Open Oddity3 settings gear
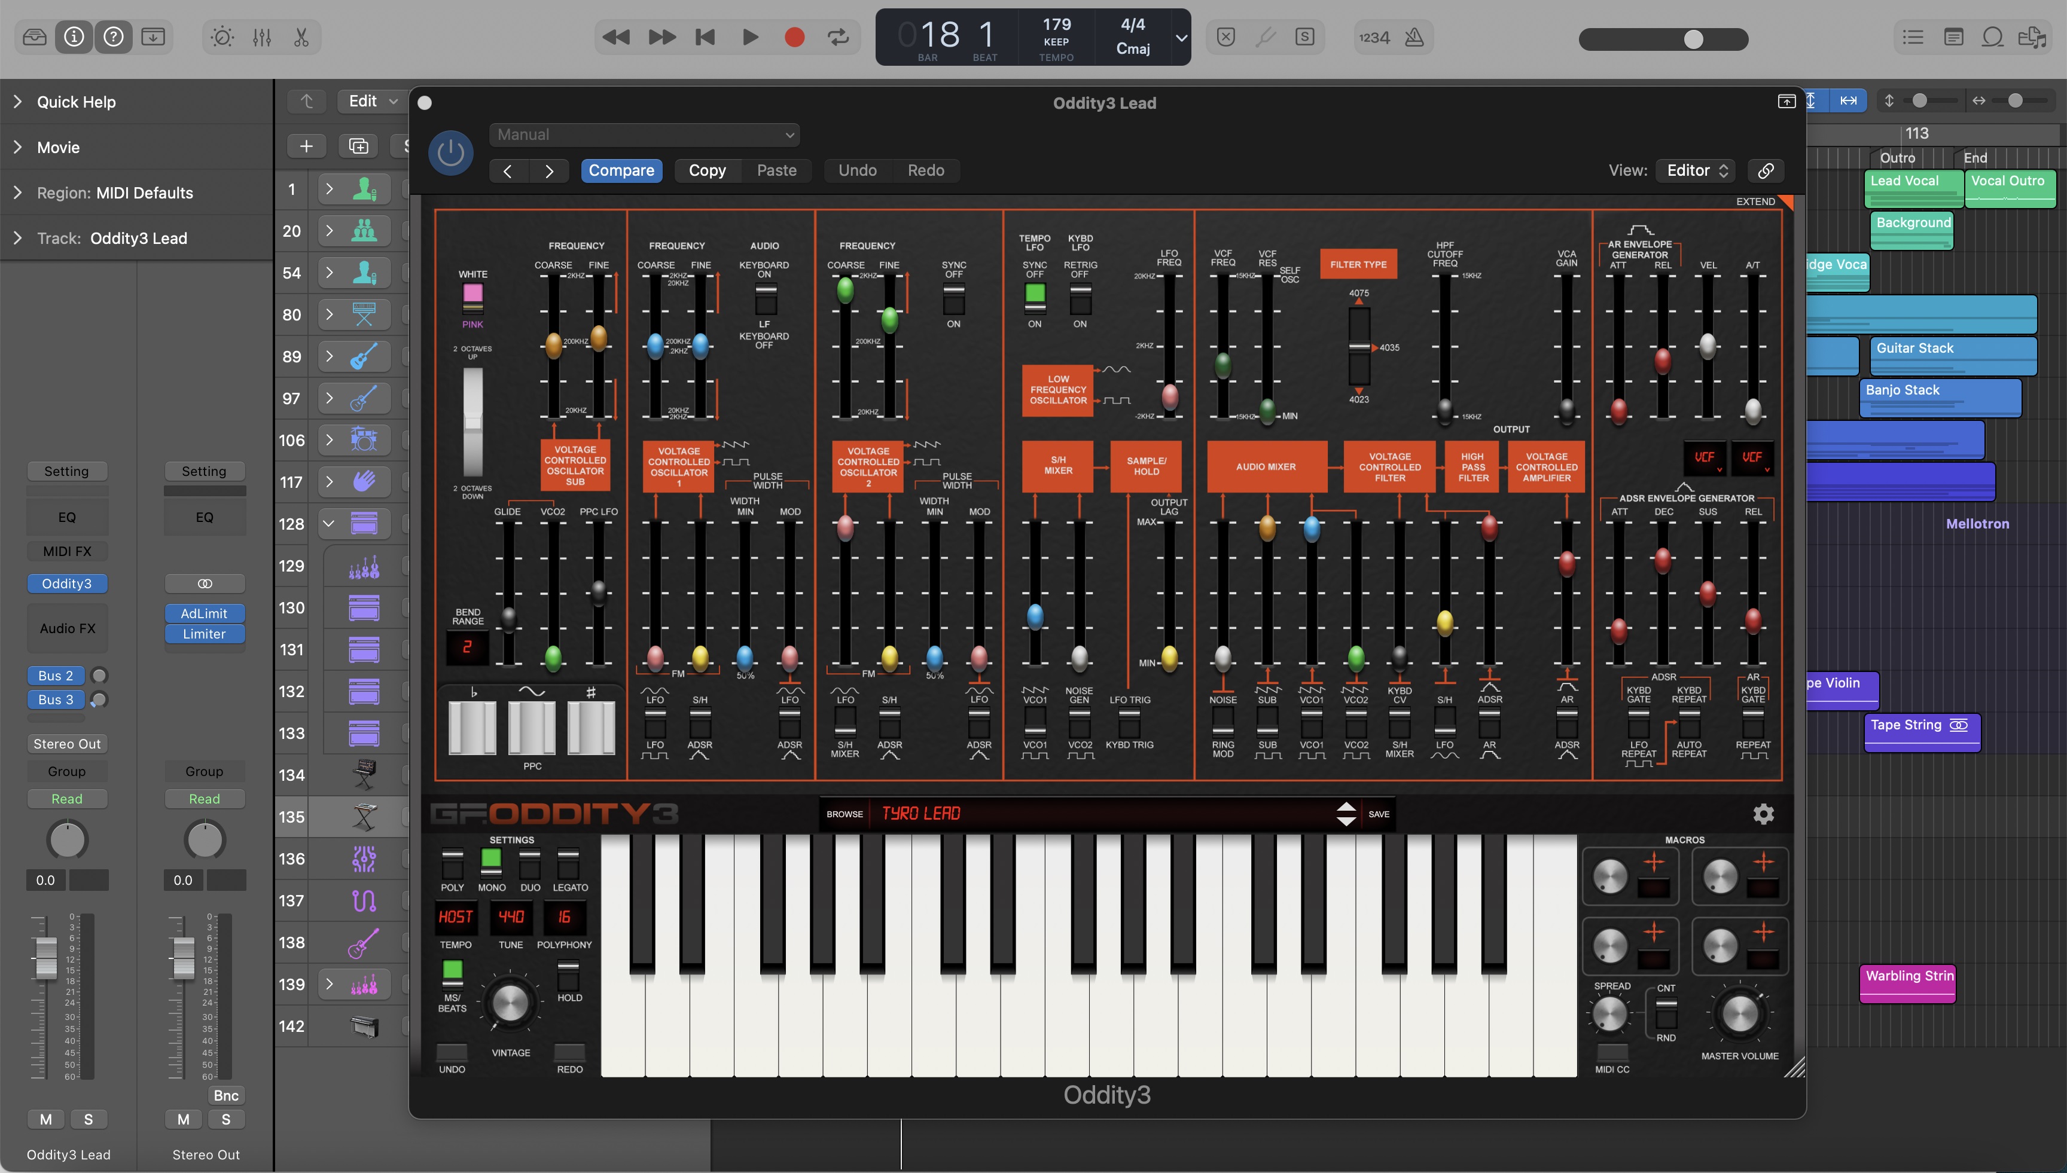The image size is (2067, 1173). 1763,814
